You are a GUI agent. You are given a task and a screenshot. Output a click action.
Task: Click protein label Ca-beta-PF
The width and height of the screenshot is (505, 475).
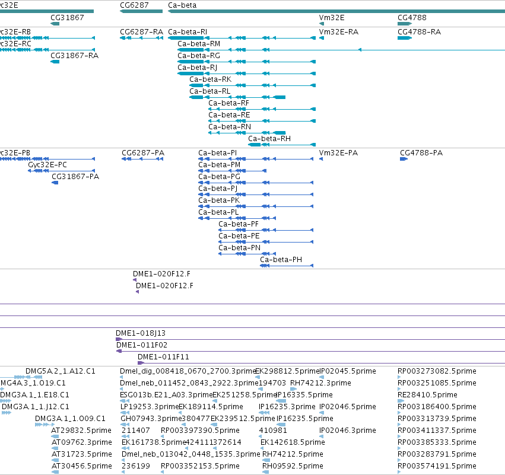[239, 224]
